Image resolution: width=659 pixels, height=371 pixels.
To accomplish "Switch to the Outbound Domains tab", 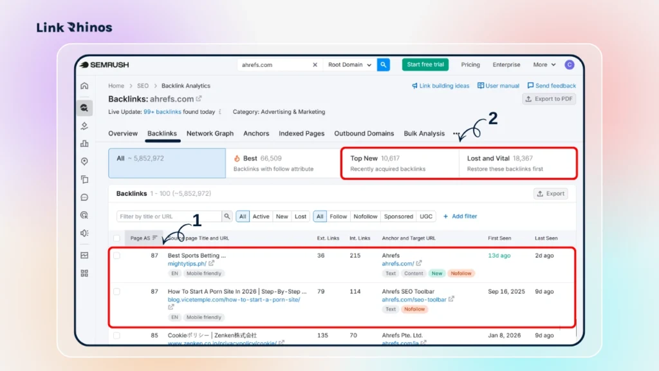I will [x=364, y=133].
